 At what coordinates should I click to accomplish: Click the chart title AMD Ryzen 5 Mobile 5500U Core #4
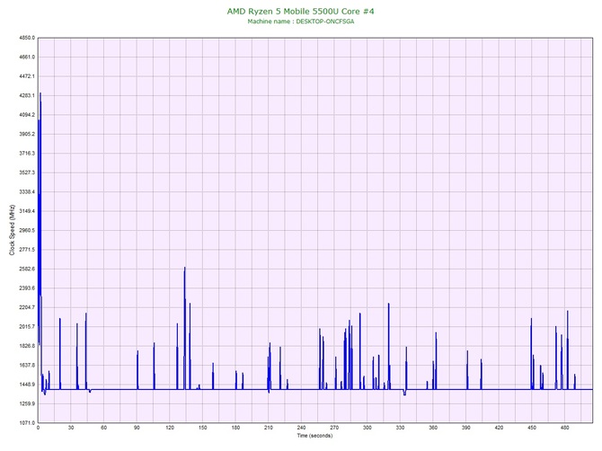coord(301,11)
